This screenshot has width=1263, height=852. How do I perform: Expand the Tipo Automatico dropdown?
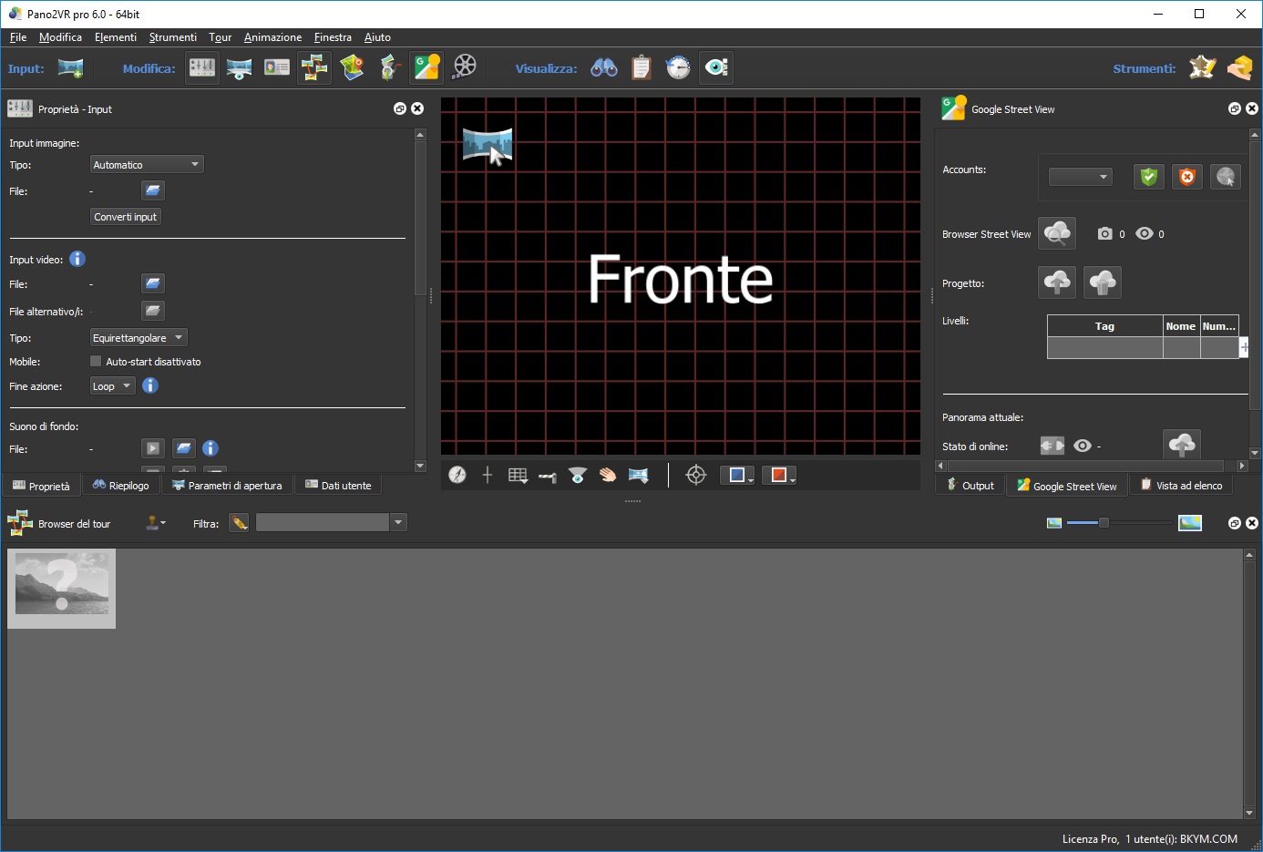[x=147, y=165]
